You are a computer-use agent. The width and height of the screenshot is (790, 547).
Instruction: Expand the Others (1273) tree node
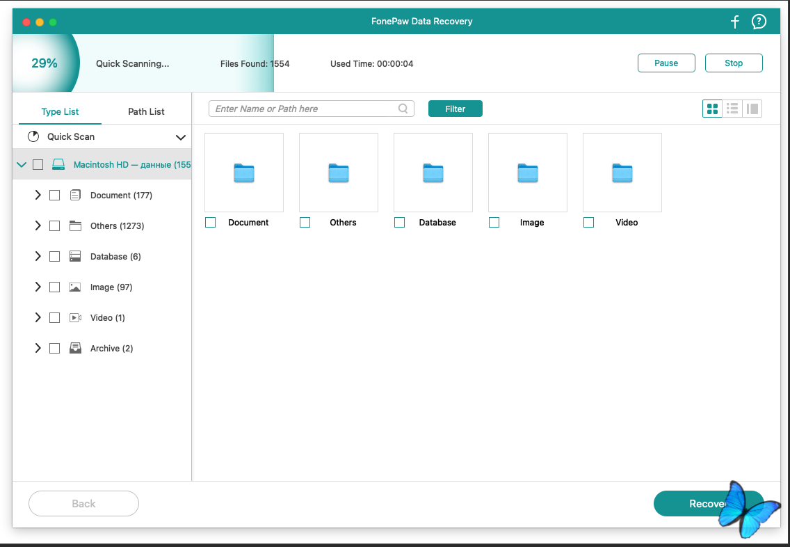point(38,226)
